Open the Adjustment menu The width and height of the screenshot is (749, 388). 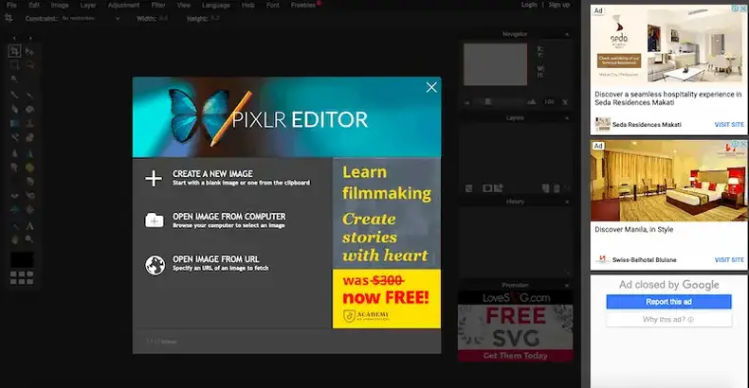[x=123, y=5]
